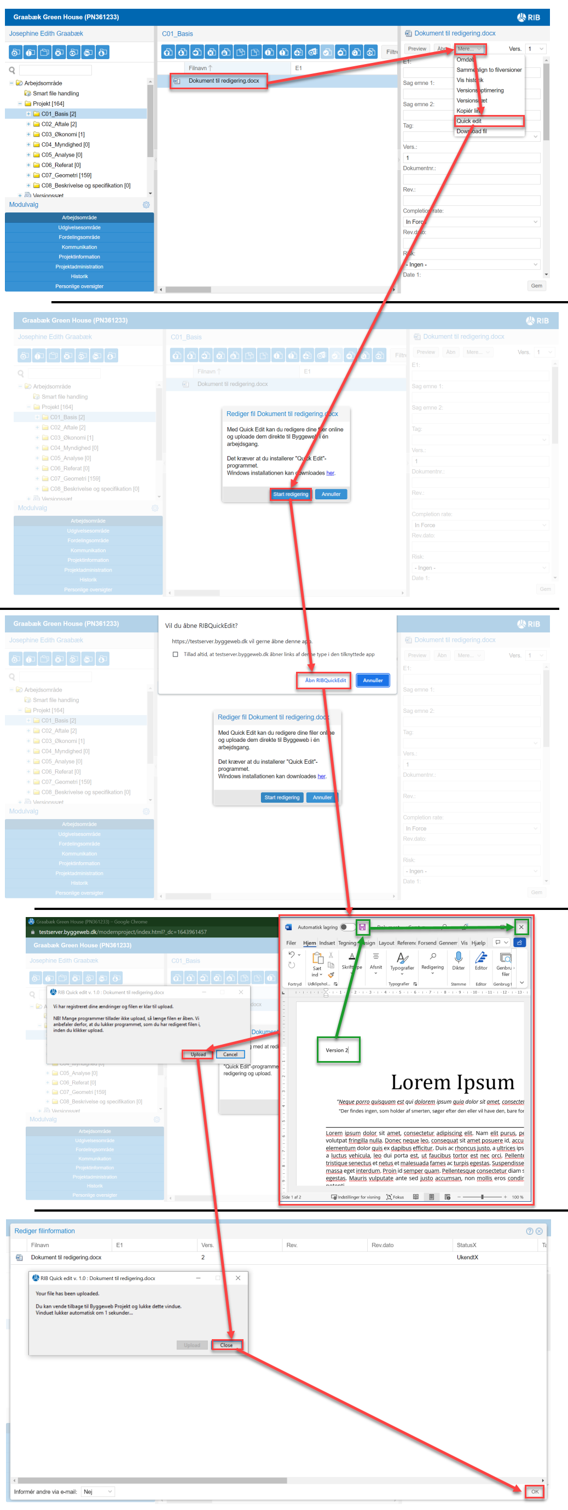Open the 'Informér andre via e-mail' dropdown
Screen dimensions: 568x1510
[x=97, y=1491]
